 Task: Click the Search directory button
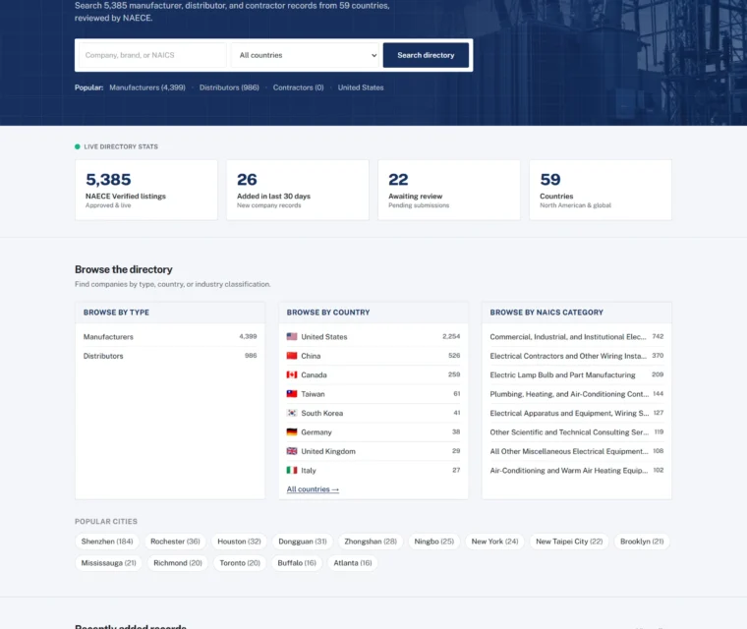pyautogui.click(x=426, y=55)
